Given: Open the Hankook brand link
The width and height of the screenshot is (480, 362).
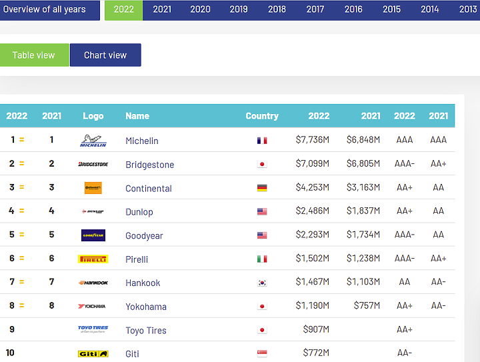Looking at the screenshot, I should 143,283.
